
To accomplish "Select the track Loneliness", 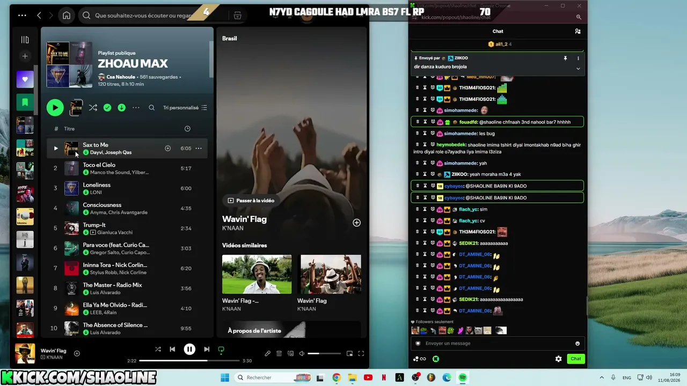I will [x=127, y=188].
